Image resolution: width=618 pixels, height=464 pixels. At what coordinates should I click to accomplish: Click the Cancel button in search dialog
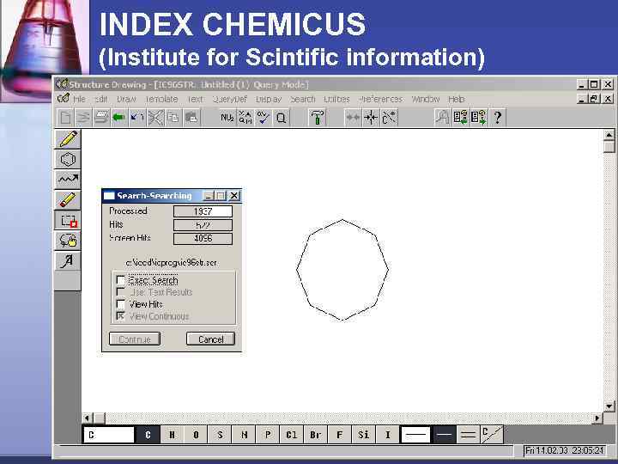point(210,339)
